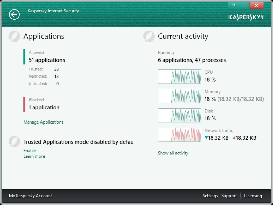273x205 pixels.
Task: Open Support in the bottom bar
Action: click(229, 196)
